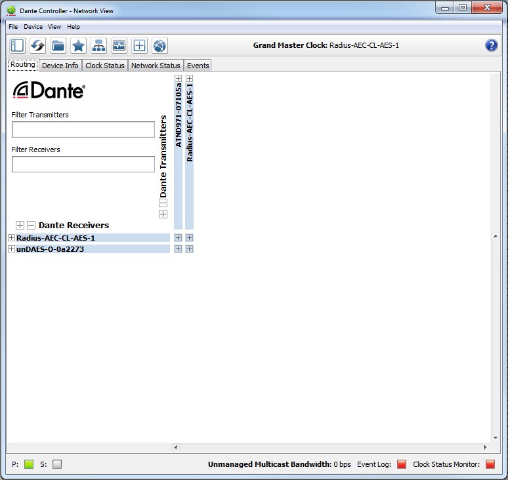Image resolution: width=508 pixels, height=480 pixels.
Task: Expand ATND971 to Radius-AEC-CL-AES-1 crosspoint
Action: coord(178,238)
